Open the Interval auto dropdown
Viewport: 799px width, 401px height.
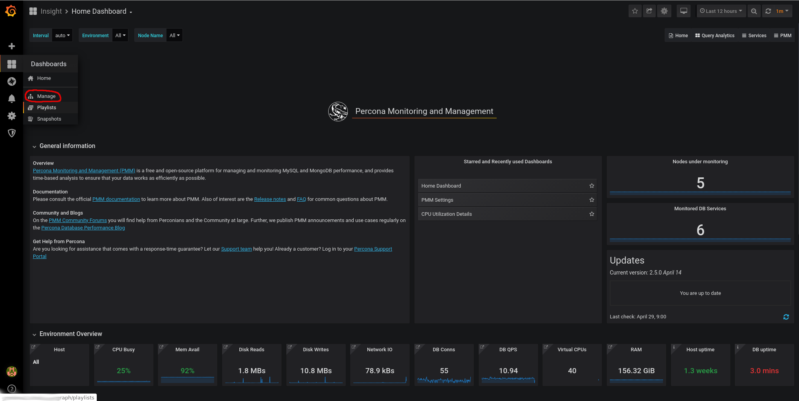62,35
